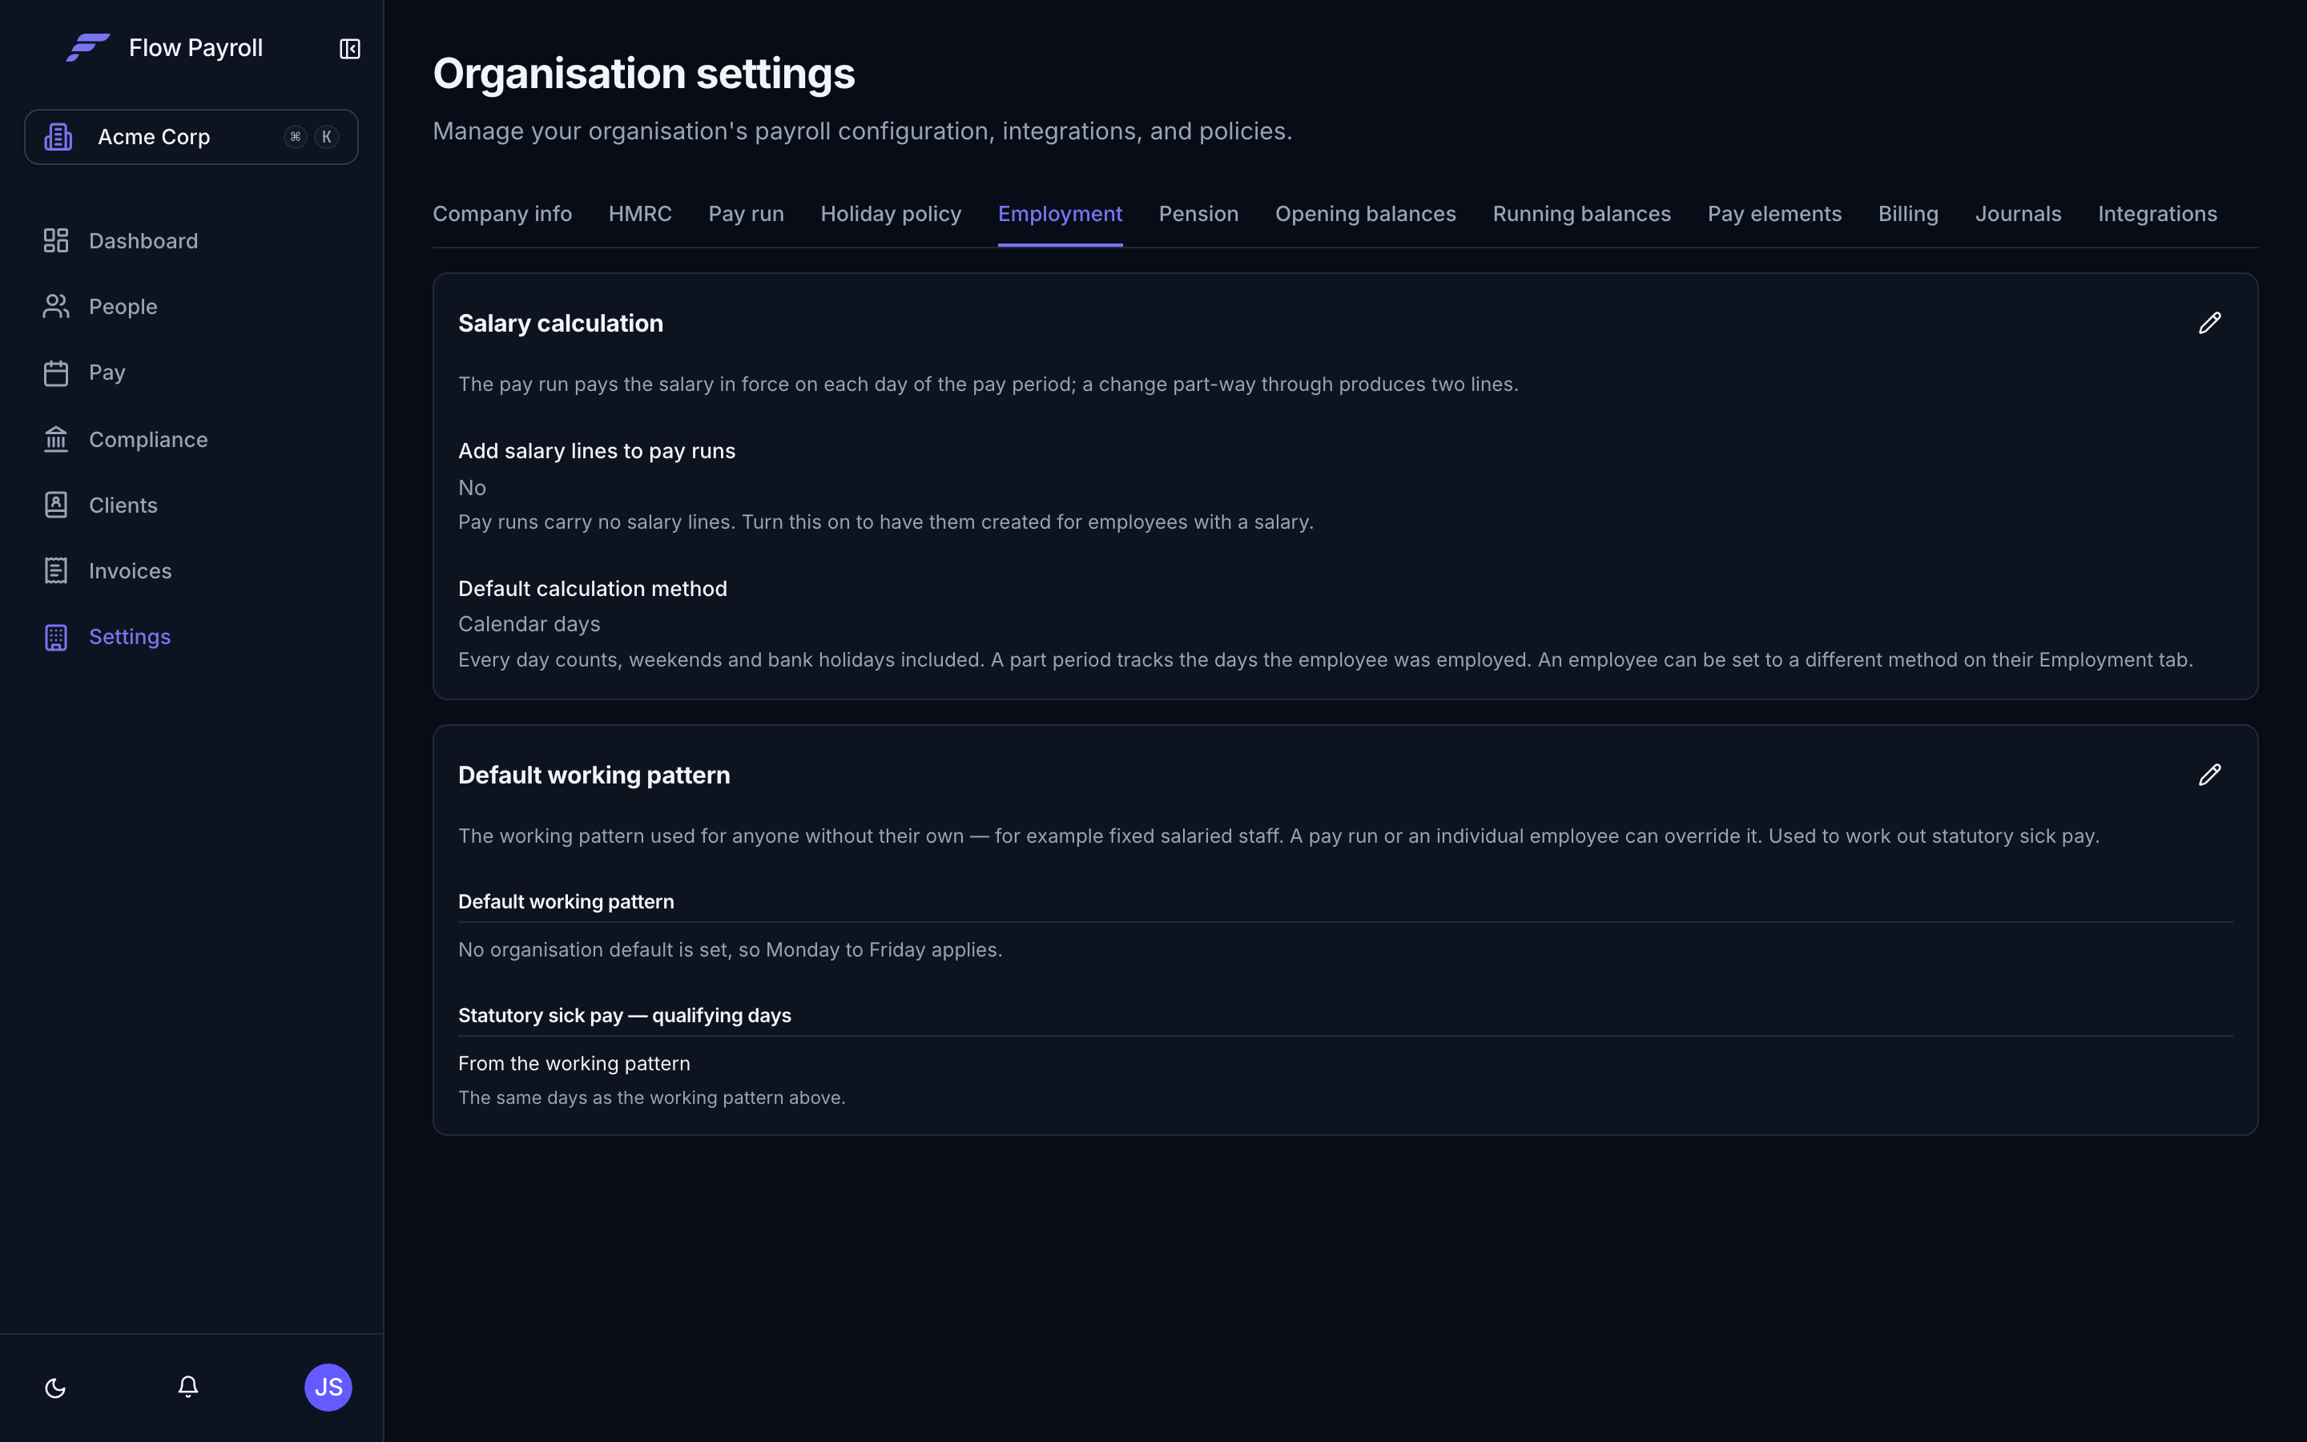Click the Dashboard grid icon
Screen dimensions: 2307x1442
[56, 240]
